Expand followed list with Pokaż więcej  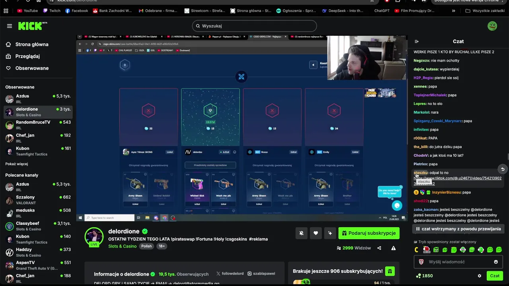(17, 164)
